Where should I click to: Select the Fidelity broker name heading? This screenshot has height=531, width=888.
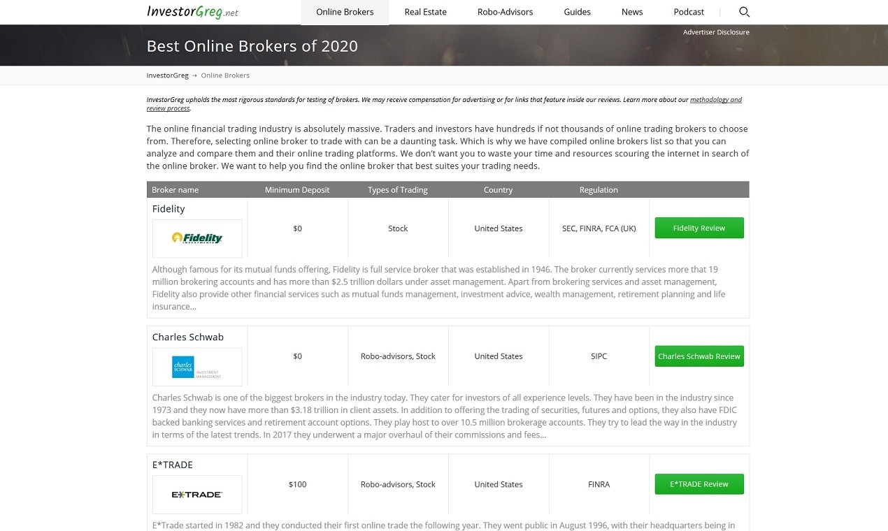pos(169,209)
